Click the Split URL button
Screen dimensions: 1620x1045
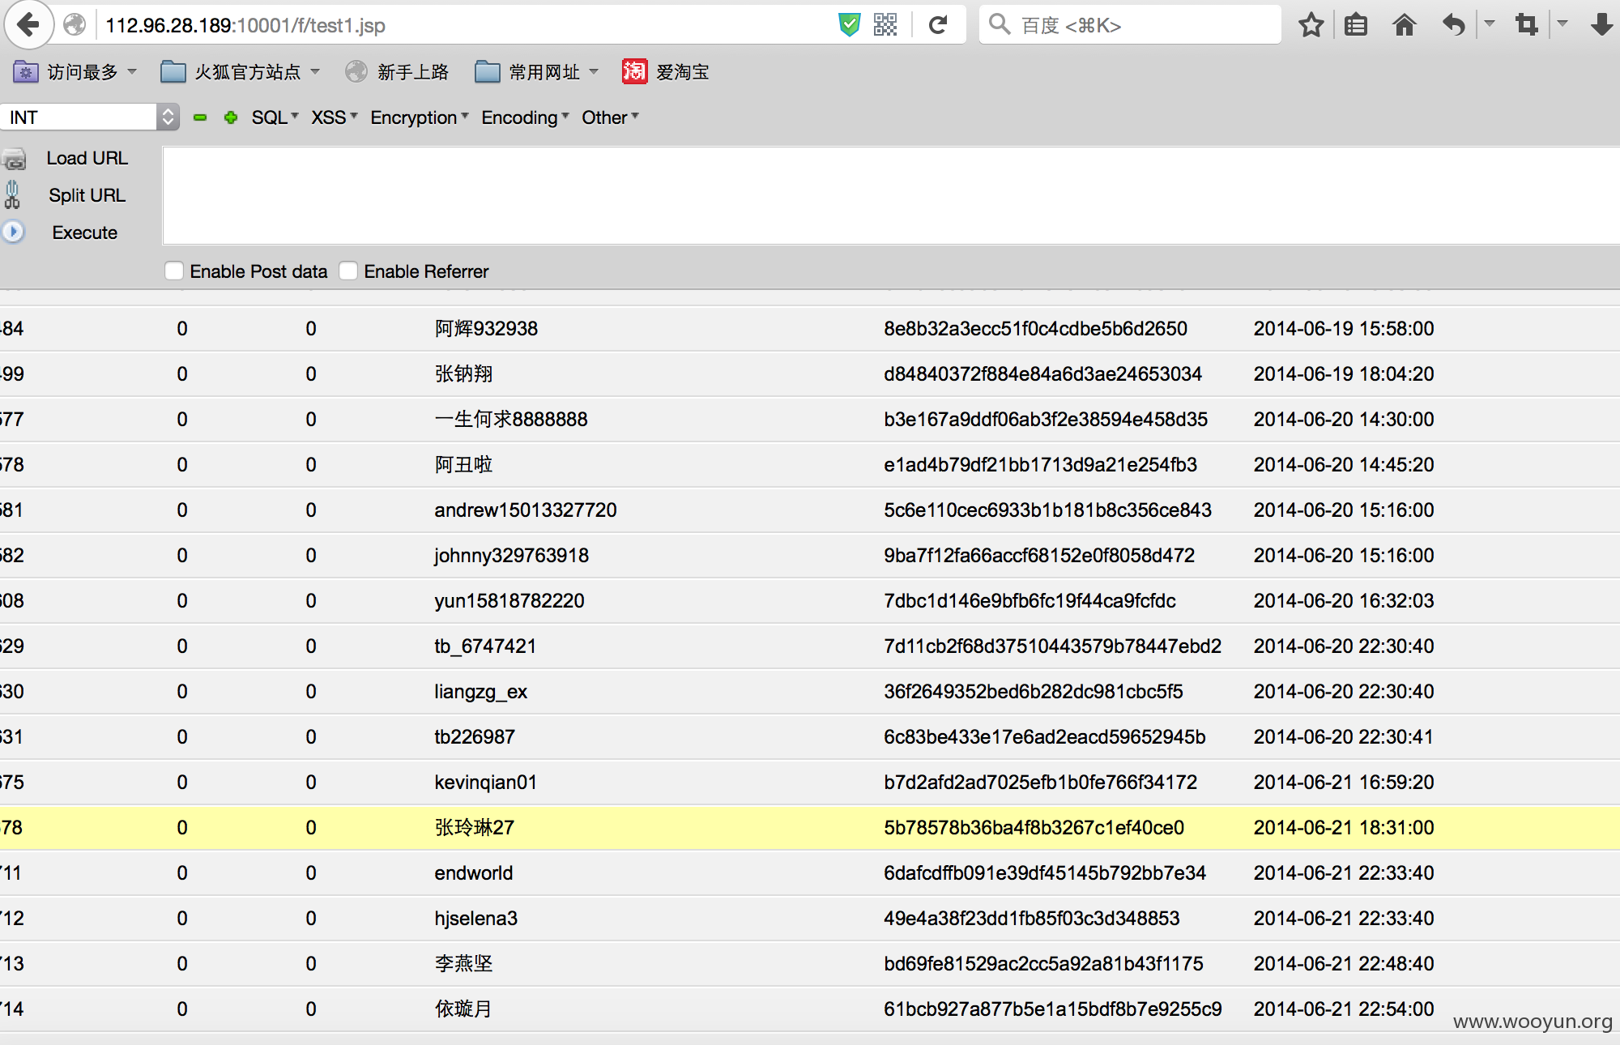[x=87, y=195]
